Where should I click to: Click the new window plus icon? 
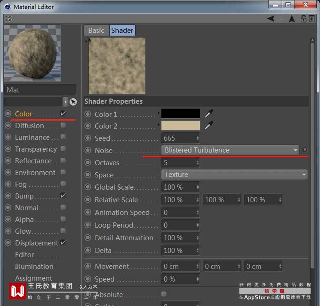coord(312,19)
